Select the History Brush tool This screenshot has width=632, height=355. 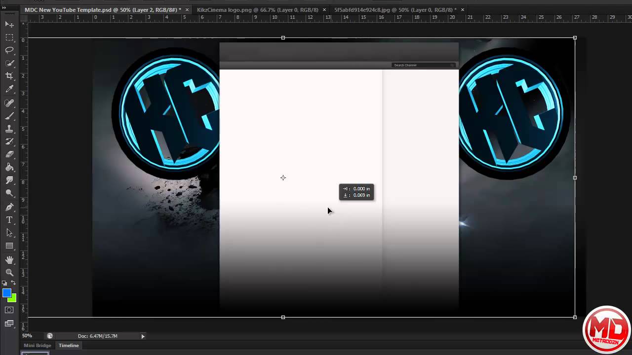point(9,142)
